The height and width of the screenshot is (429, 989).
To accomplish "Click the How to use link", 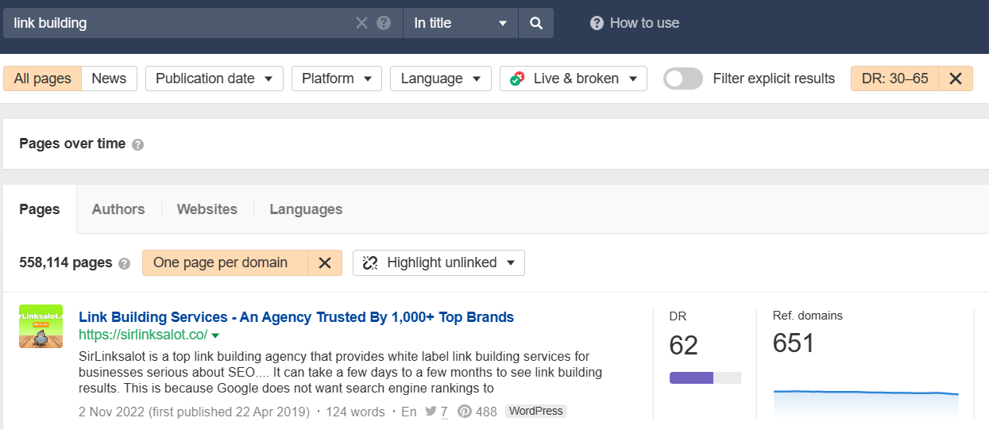I will [x=644, y=23].
